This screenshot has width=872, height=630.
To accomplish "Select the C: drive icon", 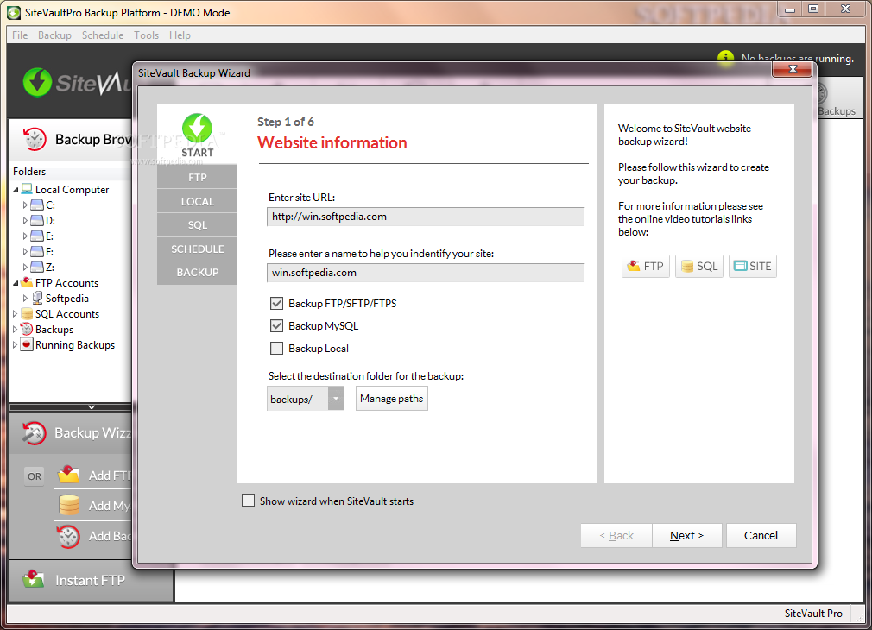I will pyautogui.click(x=37, y=205).
